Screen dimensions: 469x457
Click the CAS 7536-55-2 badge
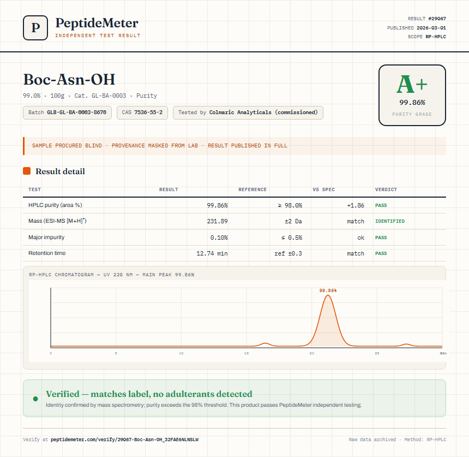point(142,112)
